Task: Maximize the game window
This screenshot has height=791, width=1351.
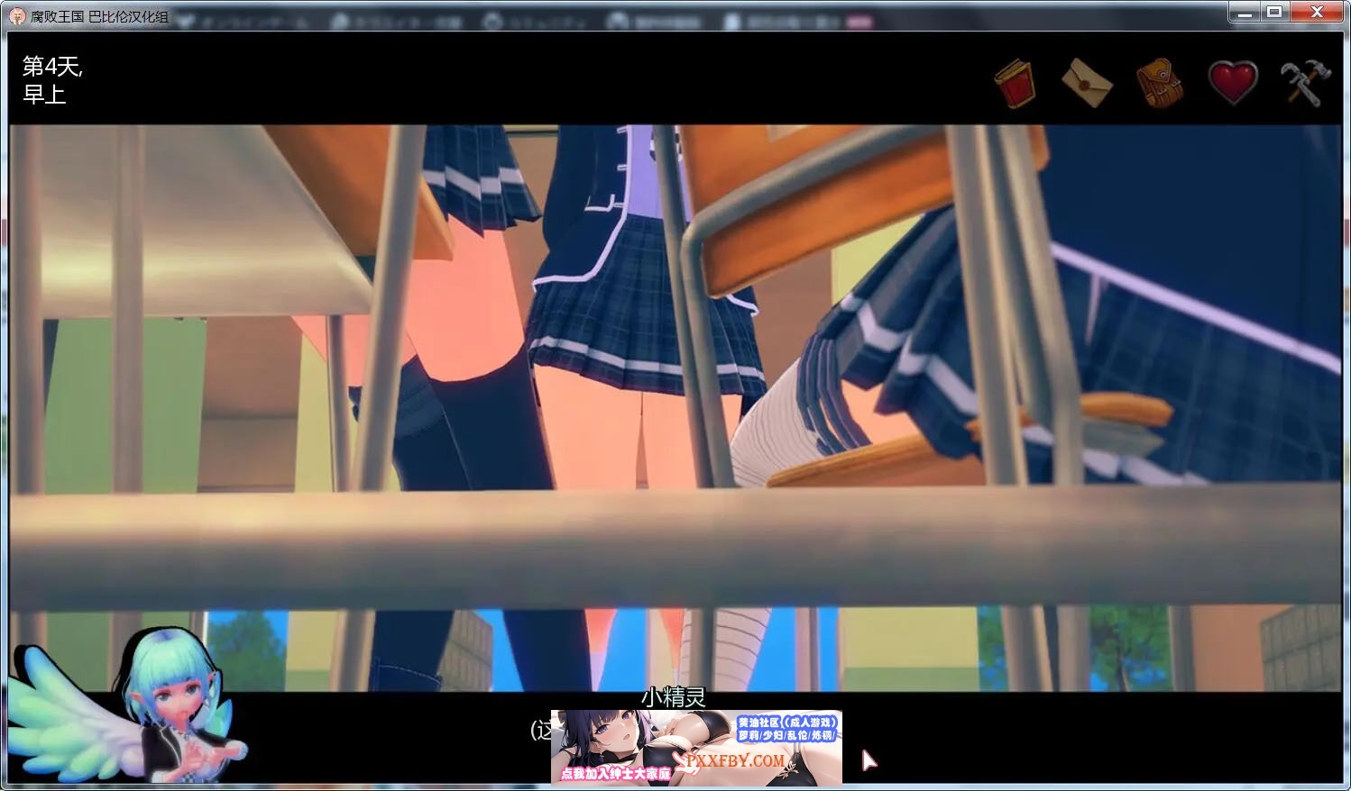Action: pos(1274,13)
